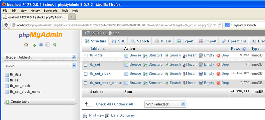Click the Data Dictionary link

123,115
